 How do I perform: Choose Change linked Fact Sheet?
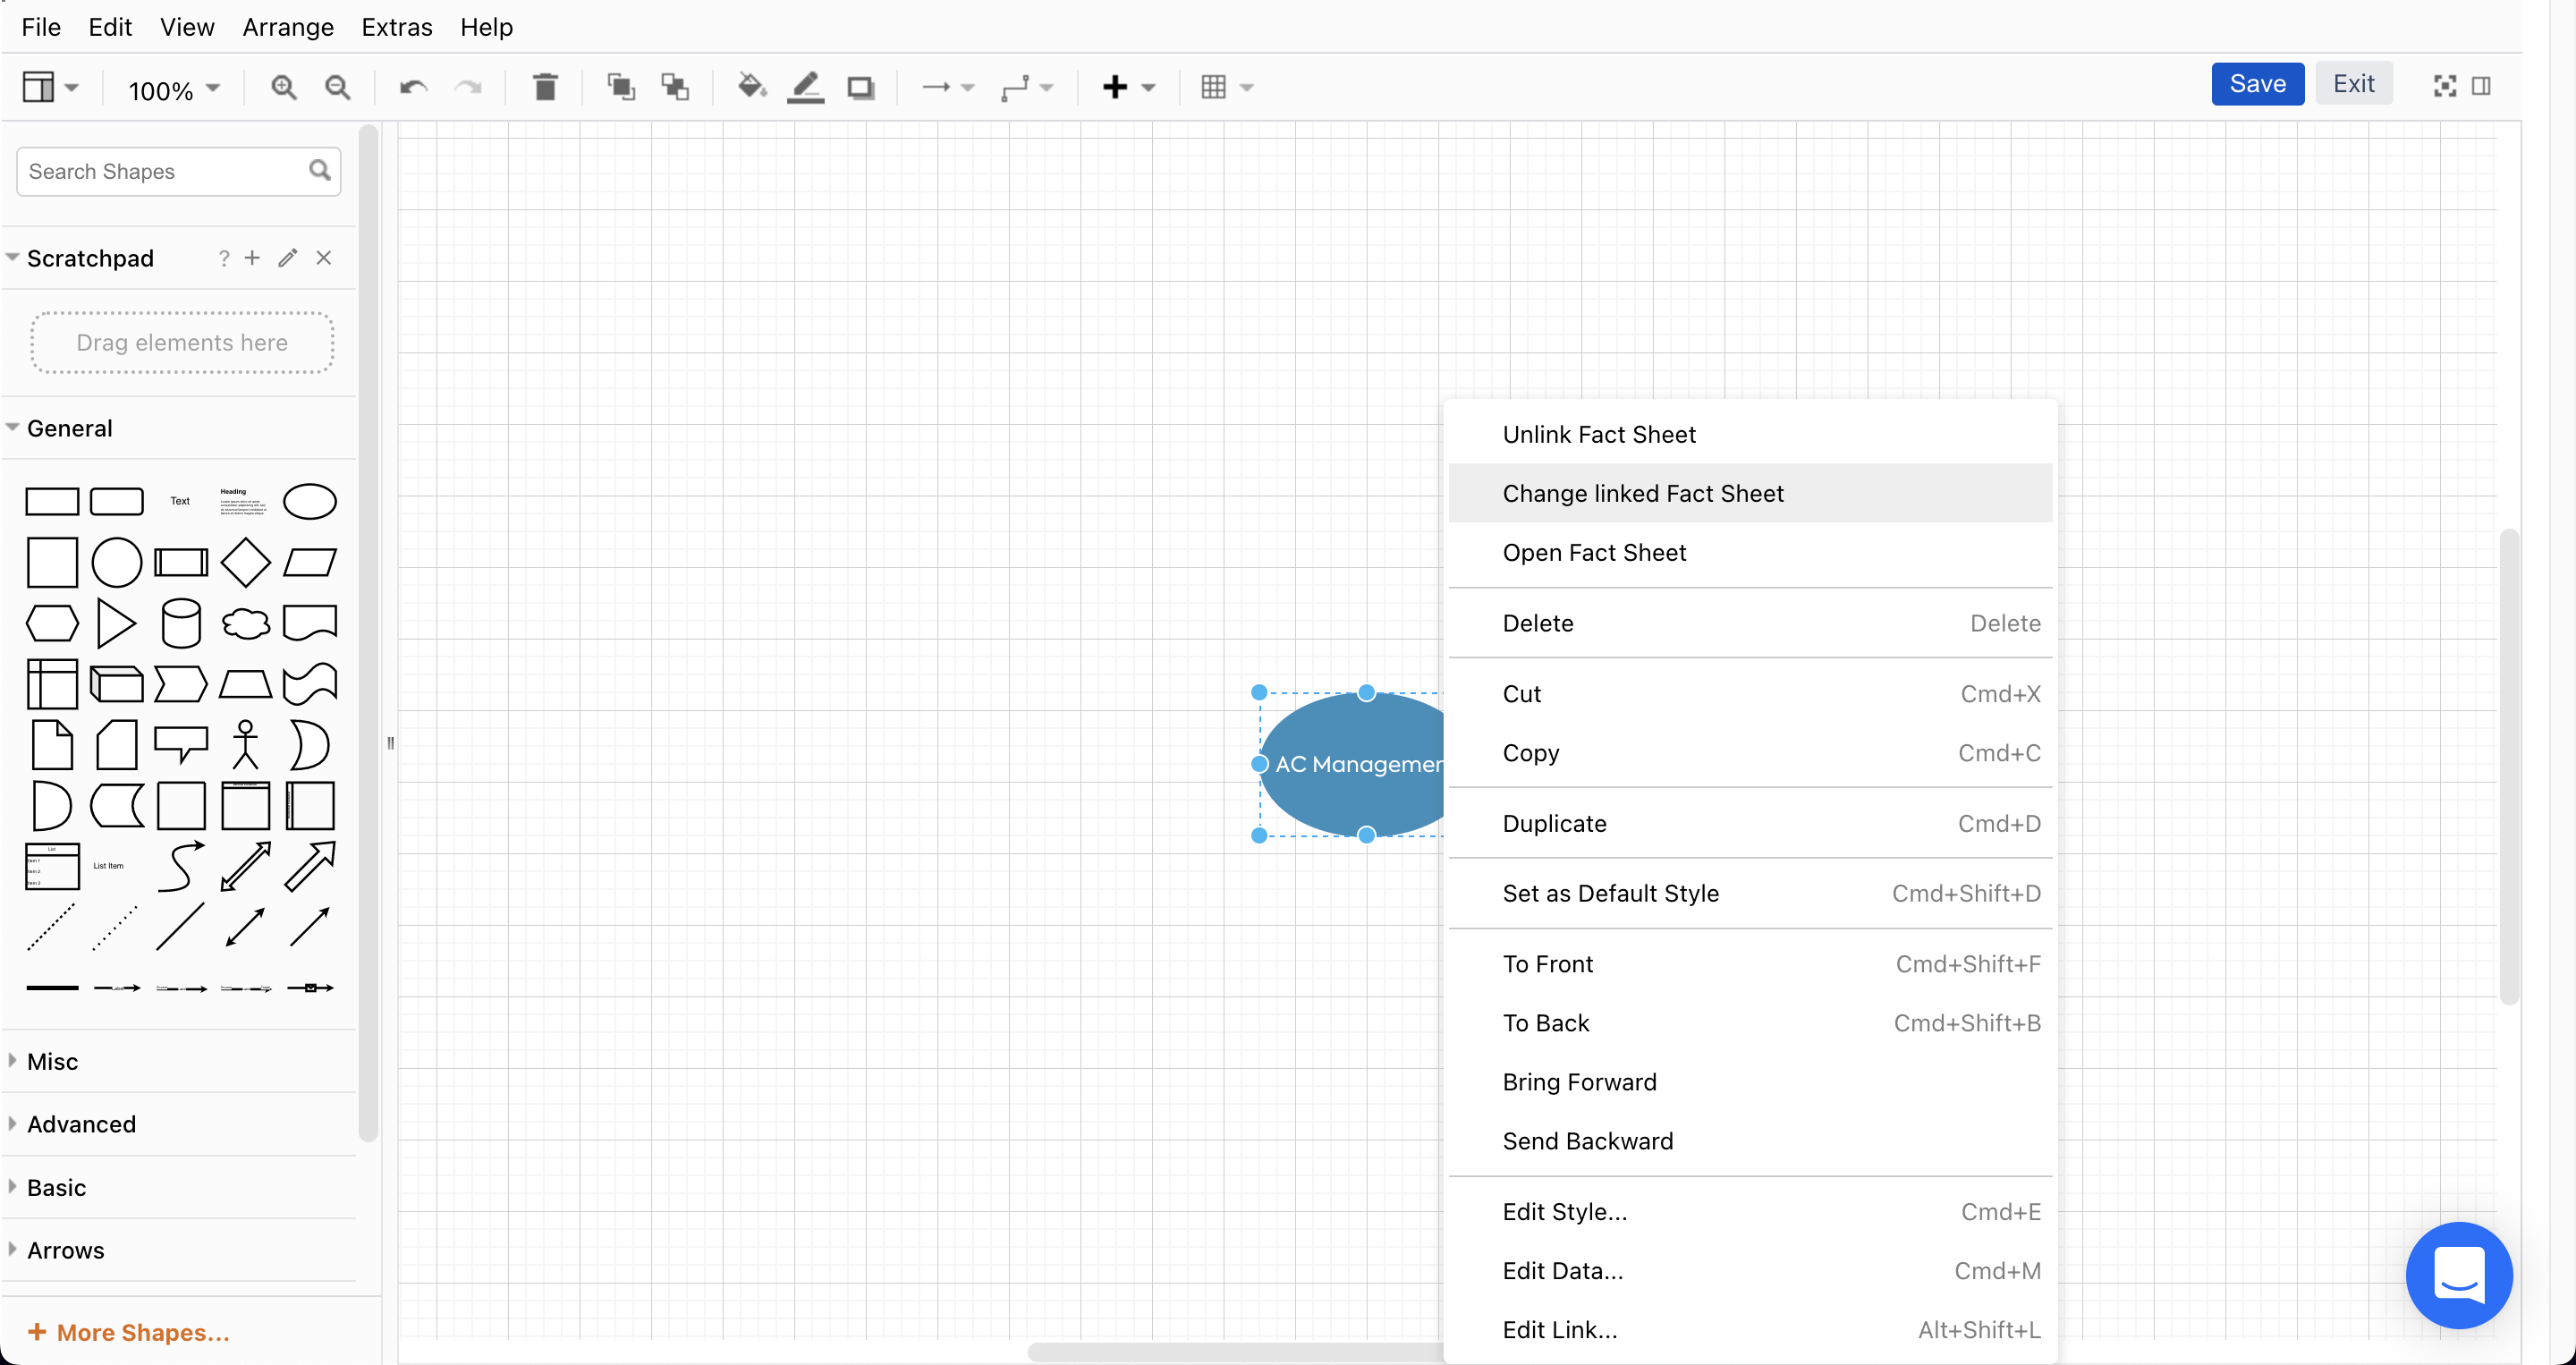point(1643,493)
